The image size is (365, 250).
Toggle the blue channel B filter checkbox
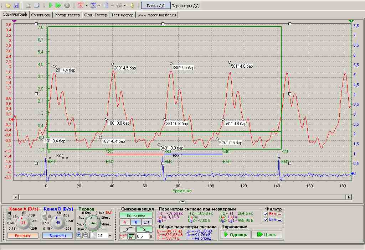click(266, 220)
